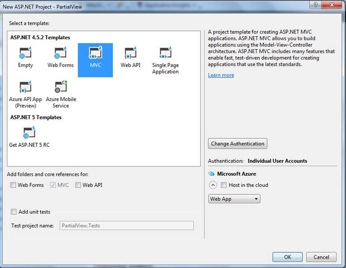Close the New ASP.NET Project dialog
The height and width of the screenshot is (268, 346).
[x=332, y=5]
